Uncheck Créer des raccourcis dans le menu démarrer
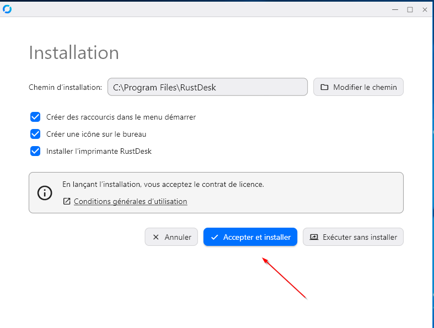This screenshot has width=434, height=328. tap(35, 117)
